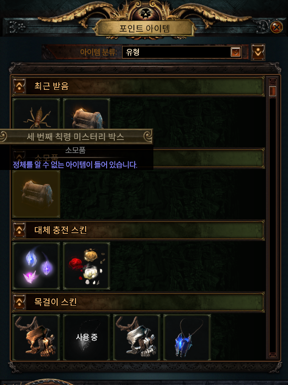Close the 포인트 아이템 window
This screenshot has height=385, width=288.
277,27
